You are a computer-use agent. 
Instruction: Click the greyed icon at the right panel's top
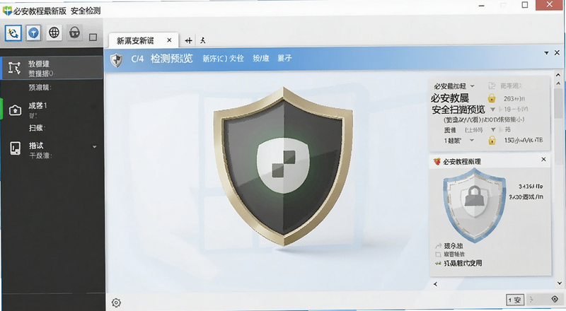point(491,86)
